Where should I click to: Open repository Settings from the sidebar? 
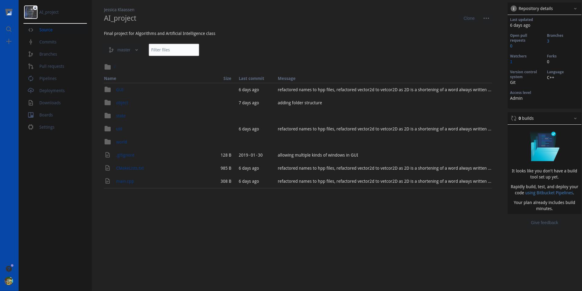tap(47, 127)
